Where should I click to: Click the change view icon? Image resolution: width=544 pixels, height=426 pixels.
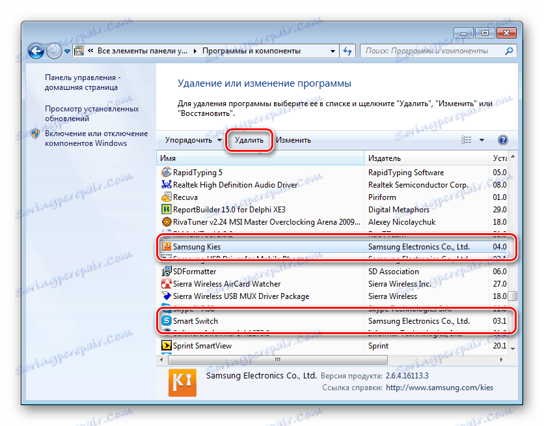point(467,140)
